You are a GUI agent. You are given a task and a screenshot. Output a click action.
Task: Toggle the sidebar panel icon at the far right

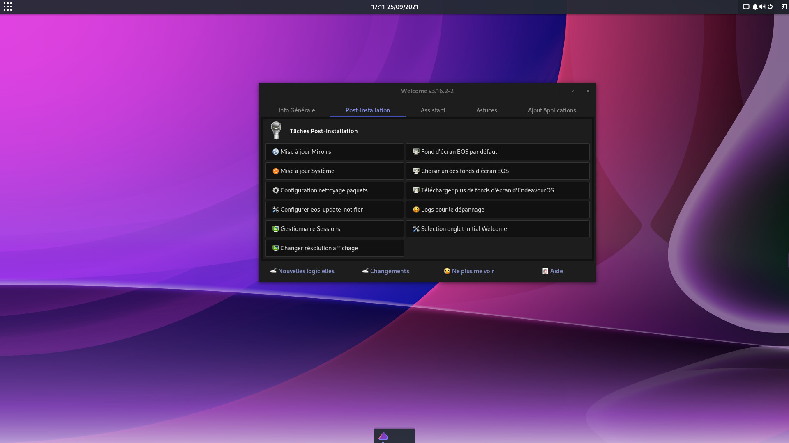[x=784, y=7]
